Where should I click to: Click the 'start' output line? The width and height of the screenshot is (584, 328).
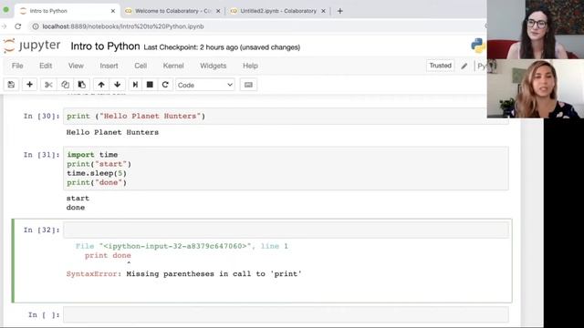click(x=78, y=199)
